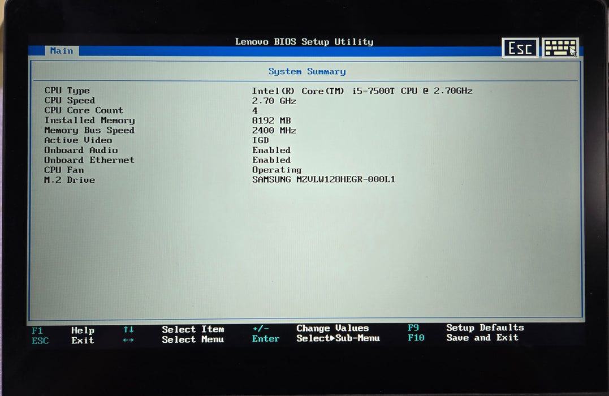
Task: Open the on-screen keyboard icon
Action: coord(560,48)
